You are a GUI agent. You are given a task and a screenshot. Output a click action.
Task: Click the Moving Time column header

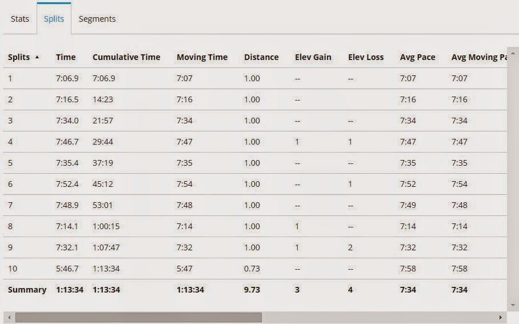pos(202,57)
